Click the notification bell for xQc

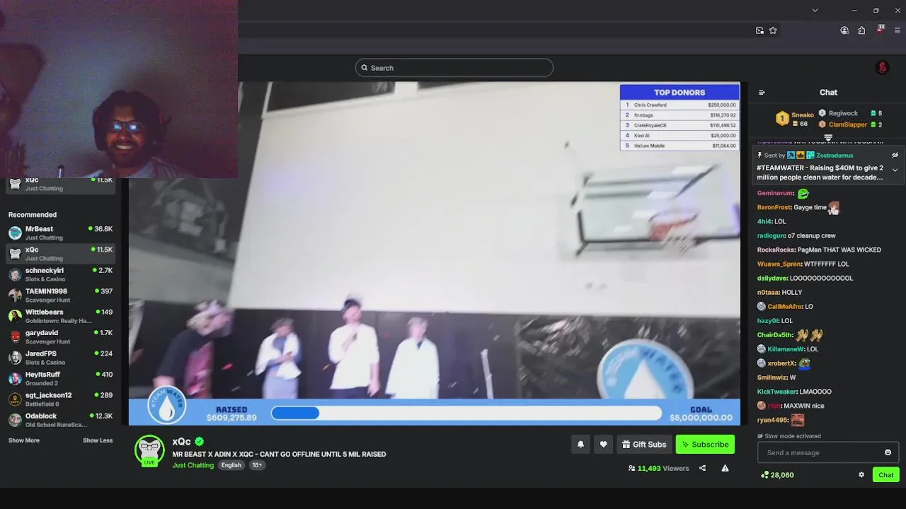click(580, 444)
